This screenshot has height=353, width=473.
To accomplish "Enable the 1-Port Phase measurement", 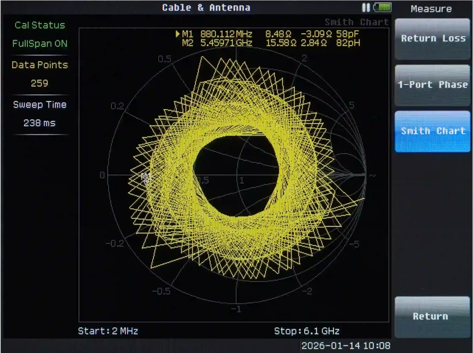I will coord(432,85).
